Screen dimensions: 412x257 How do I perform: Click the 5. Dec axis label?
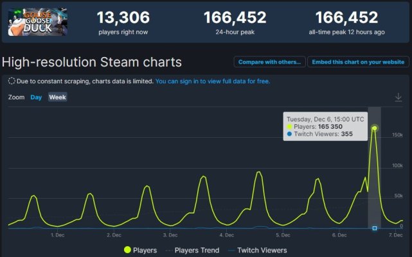[283, 235]
